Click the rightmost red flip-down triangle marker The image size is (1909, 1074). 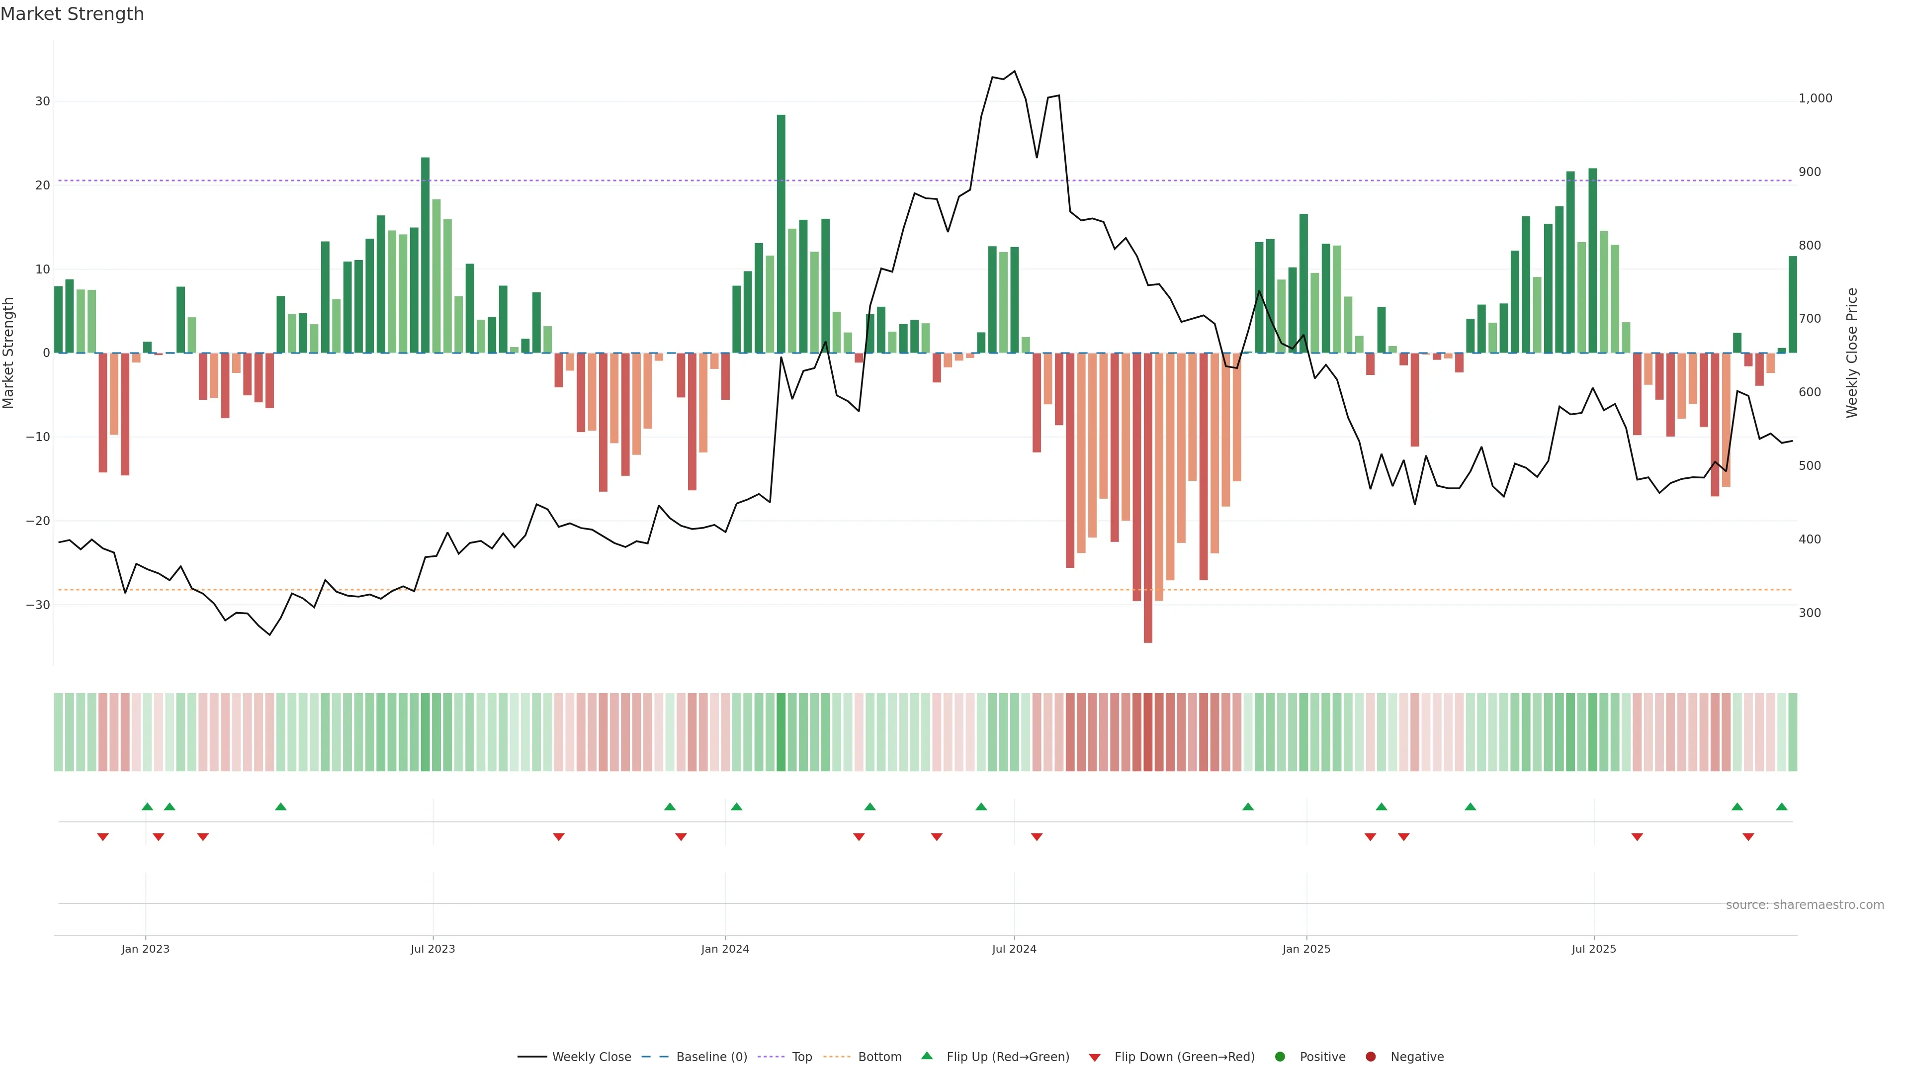pyautogui.click(x=1748, y=837)
